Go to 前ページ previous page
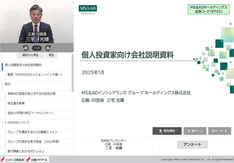The image size is (234, 163). (x=195, y=131)
